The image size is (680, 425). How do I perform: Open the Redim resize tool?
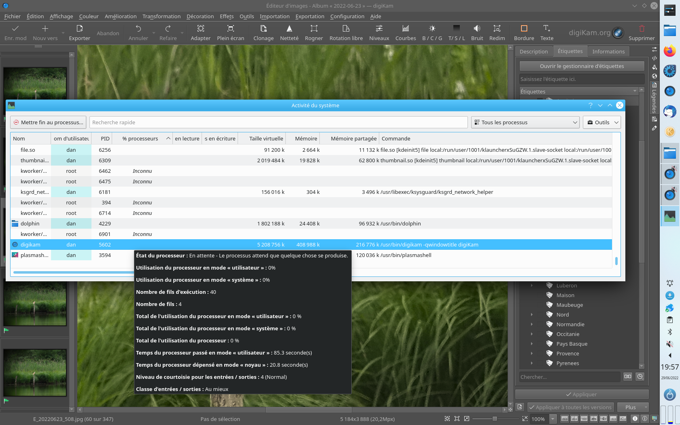coord(497,33)
